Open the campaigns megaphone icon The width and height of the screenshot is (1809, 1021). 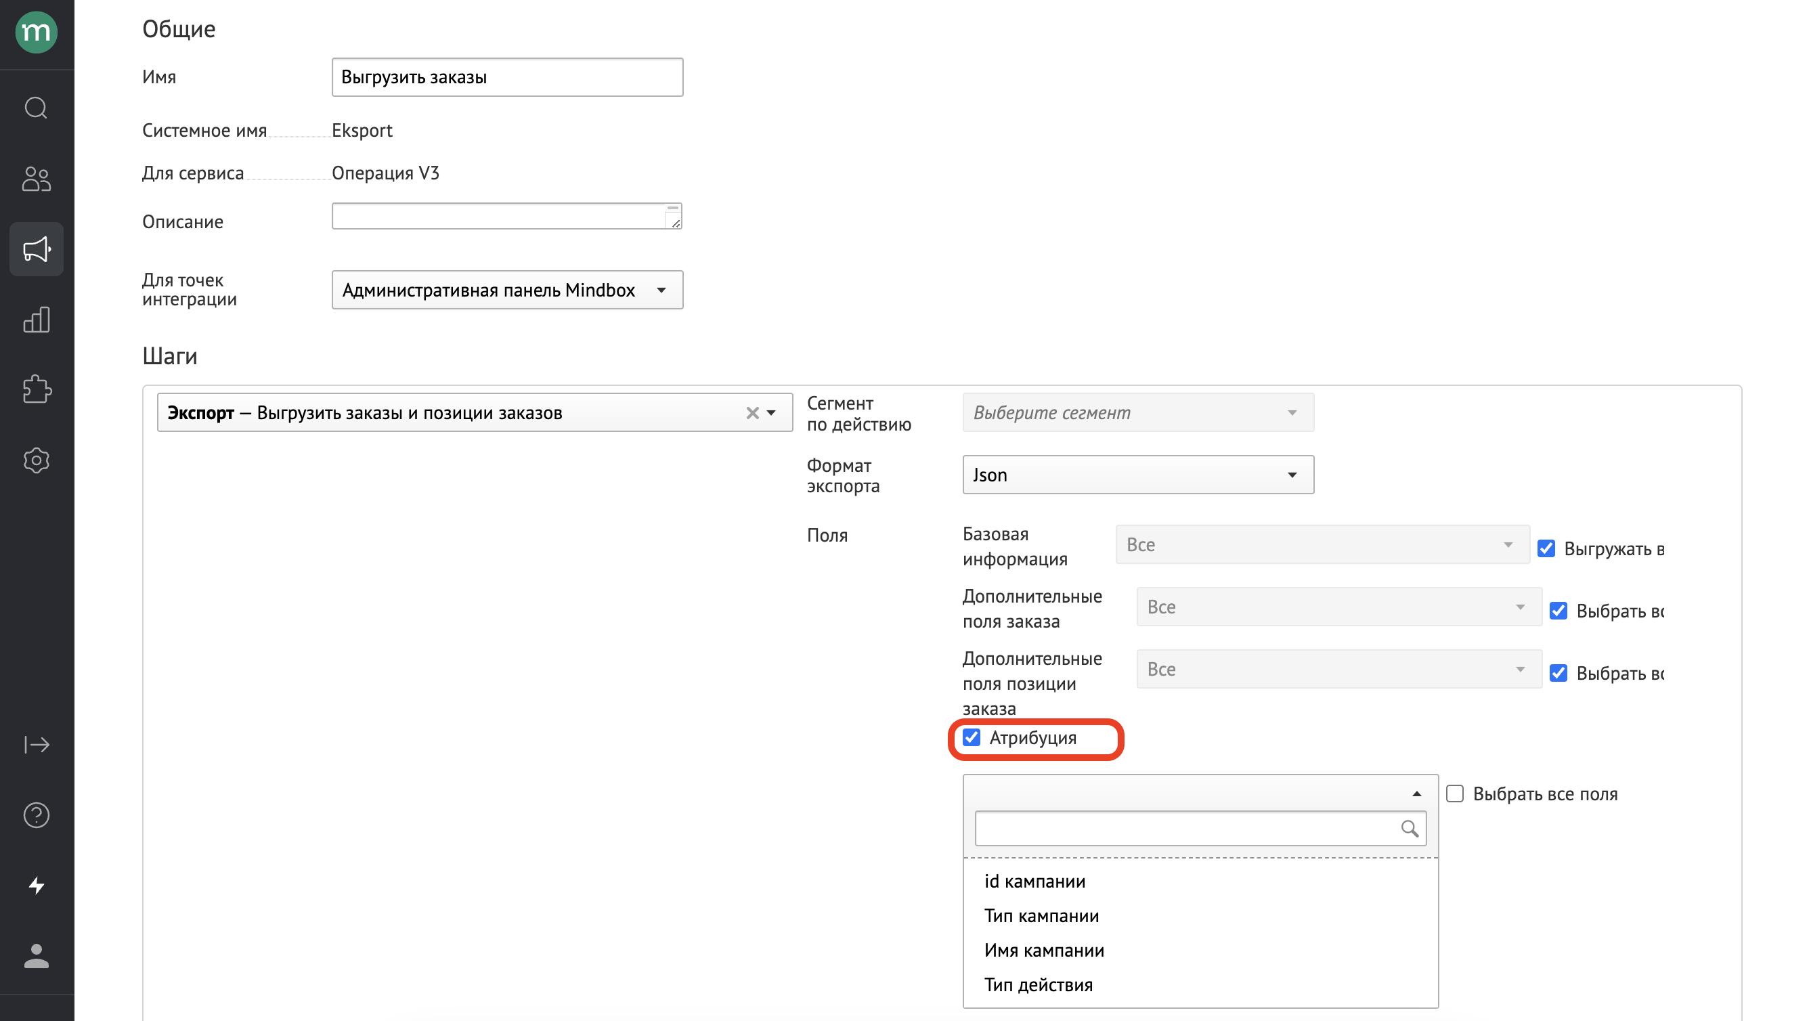(37, 249)
